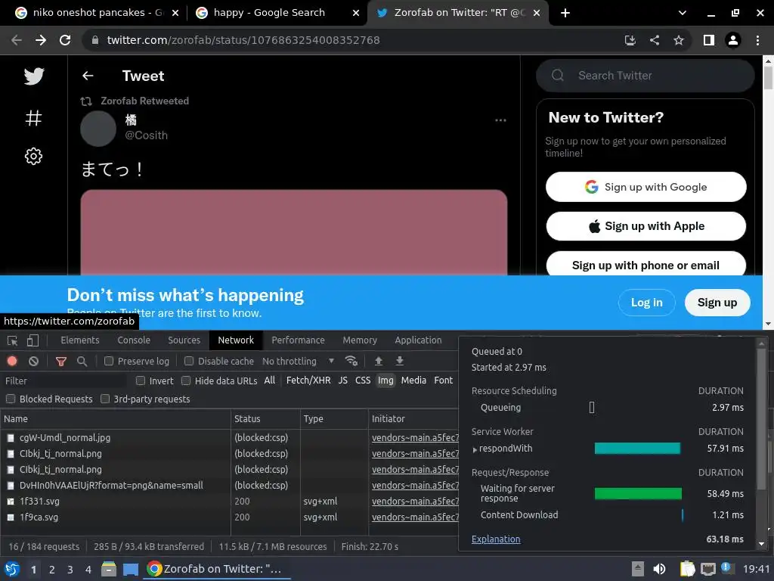The width and height of the screenshot is (774, 581).
Task: Filter requests by Fetch/XHR
Action: 308,380
